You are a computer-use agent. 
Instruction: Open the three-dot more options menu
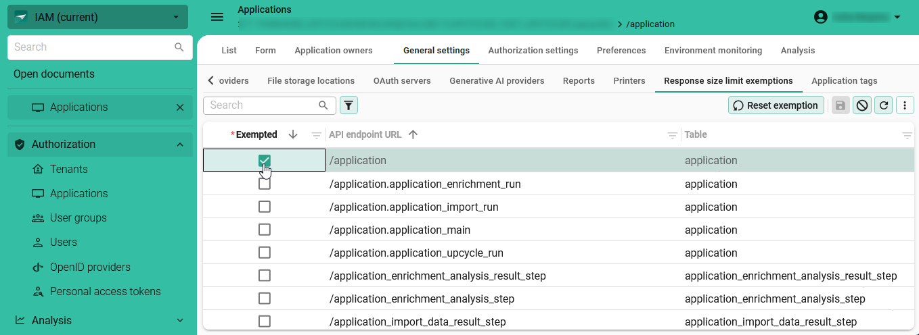[905, 105]
